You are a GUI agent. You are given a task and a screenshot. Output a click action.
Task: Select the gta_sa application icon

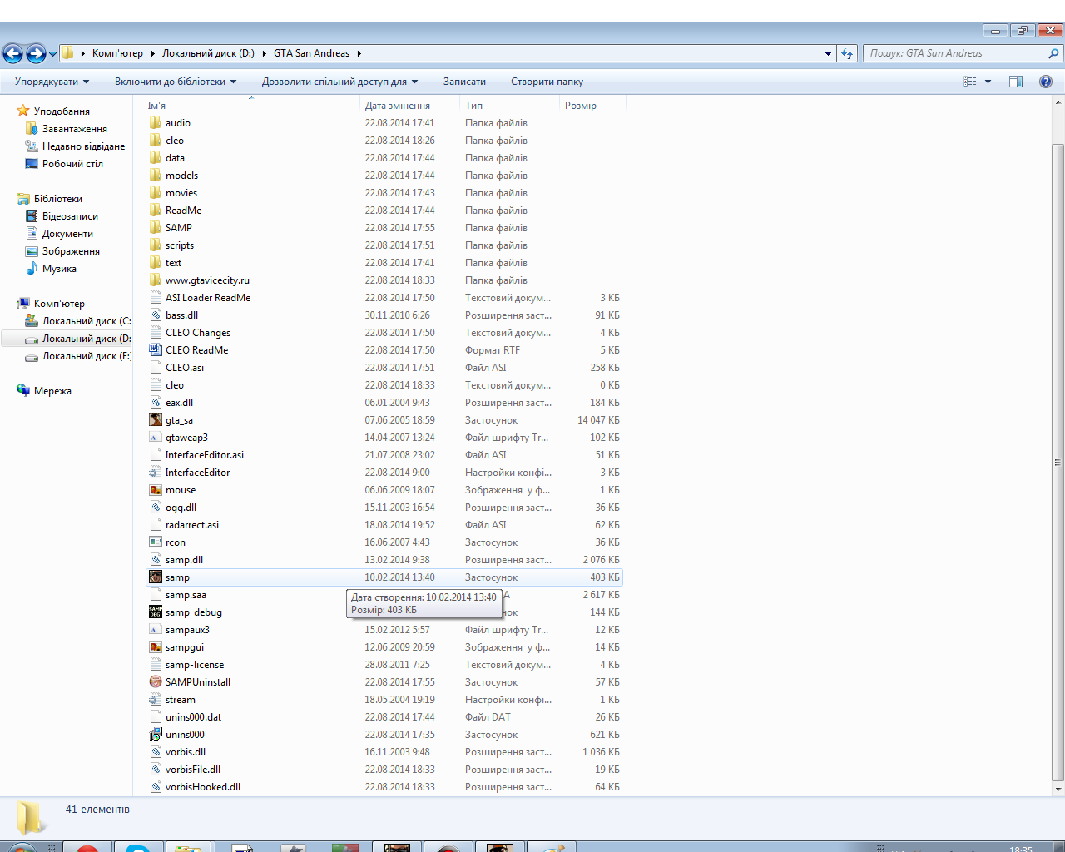click(x=156, y=420)
